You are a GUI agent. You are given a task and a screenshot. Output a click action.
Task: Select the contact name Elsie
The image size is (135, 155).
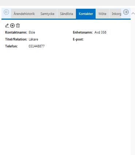tap(32, 32)
